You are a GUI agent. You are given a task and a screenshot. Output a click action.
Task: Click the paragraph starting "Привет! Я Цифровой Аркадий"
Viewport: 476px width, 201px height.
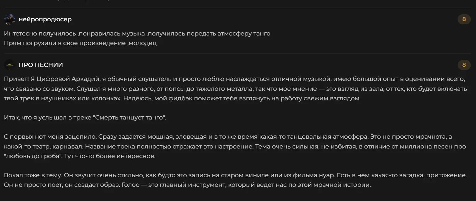point(235,89)
